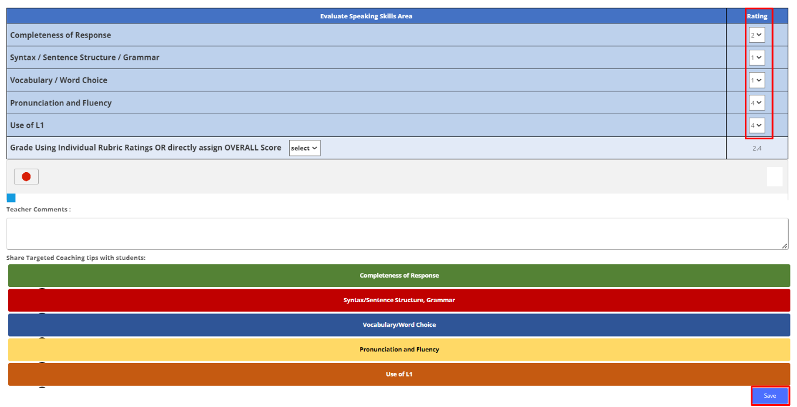Expand orange Use of L1 coaching tips
The image size is (797, 407).
pyautogui.click(x=399, y=374)
